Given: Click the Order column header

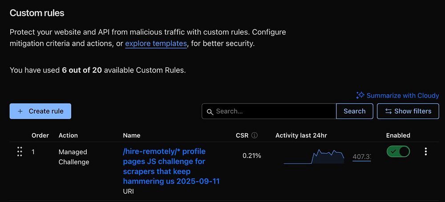Looking at the screenshot, I should (x=40, y=135).
